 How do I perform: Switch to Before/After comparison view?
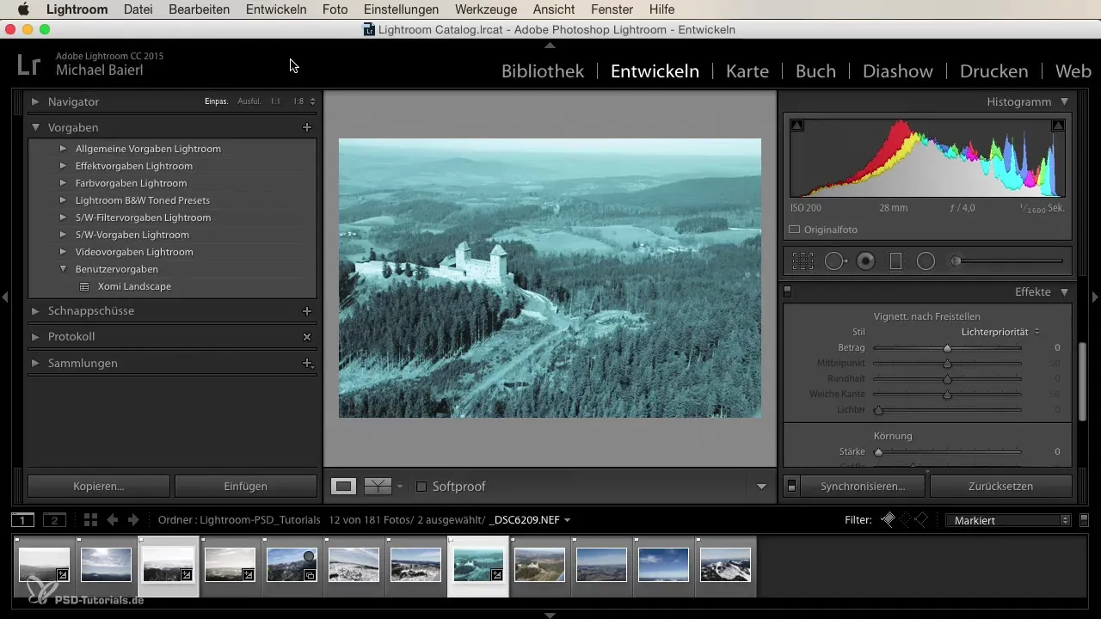[378, 486]
